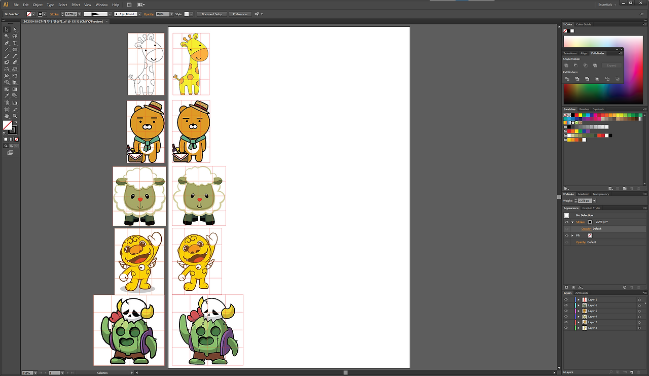Switch to the Color Guide tab

tap(584, 24)
